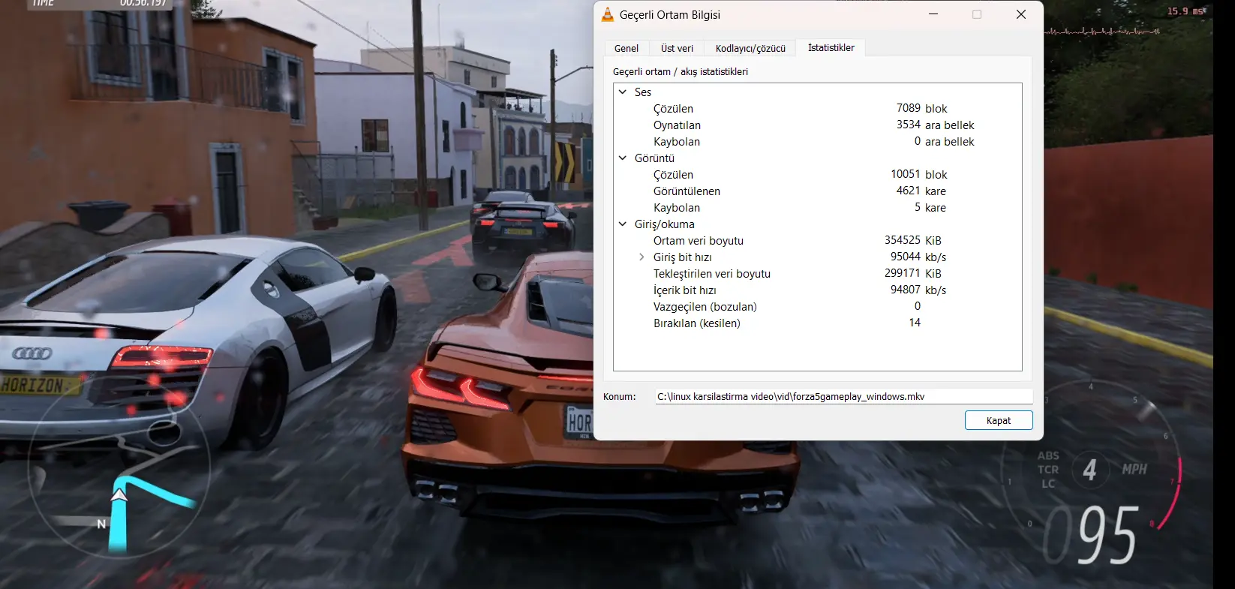Open the Üst veri tab
This screenshot has height=589, width=1235.
677,48
